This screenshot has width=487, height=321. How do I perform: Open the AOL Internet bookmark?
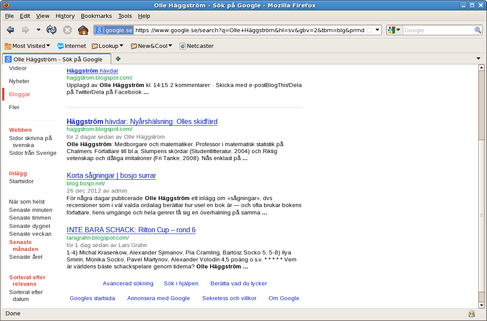(72, 46)
